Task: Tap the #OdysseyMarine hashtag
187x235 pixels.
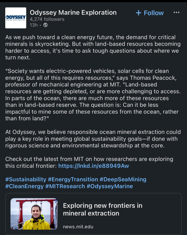Action: click(110, 186)
